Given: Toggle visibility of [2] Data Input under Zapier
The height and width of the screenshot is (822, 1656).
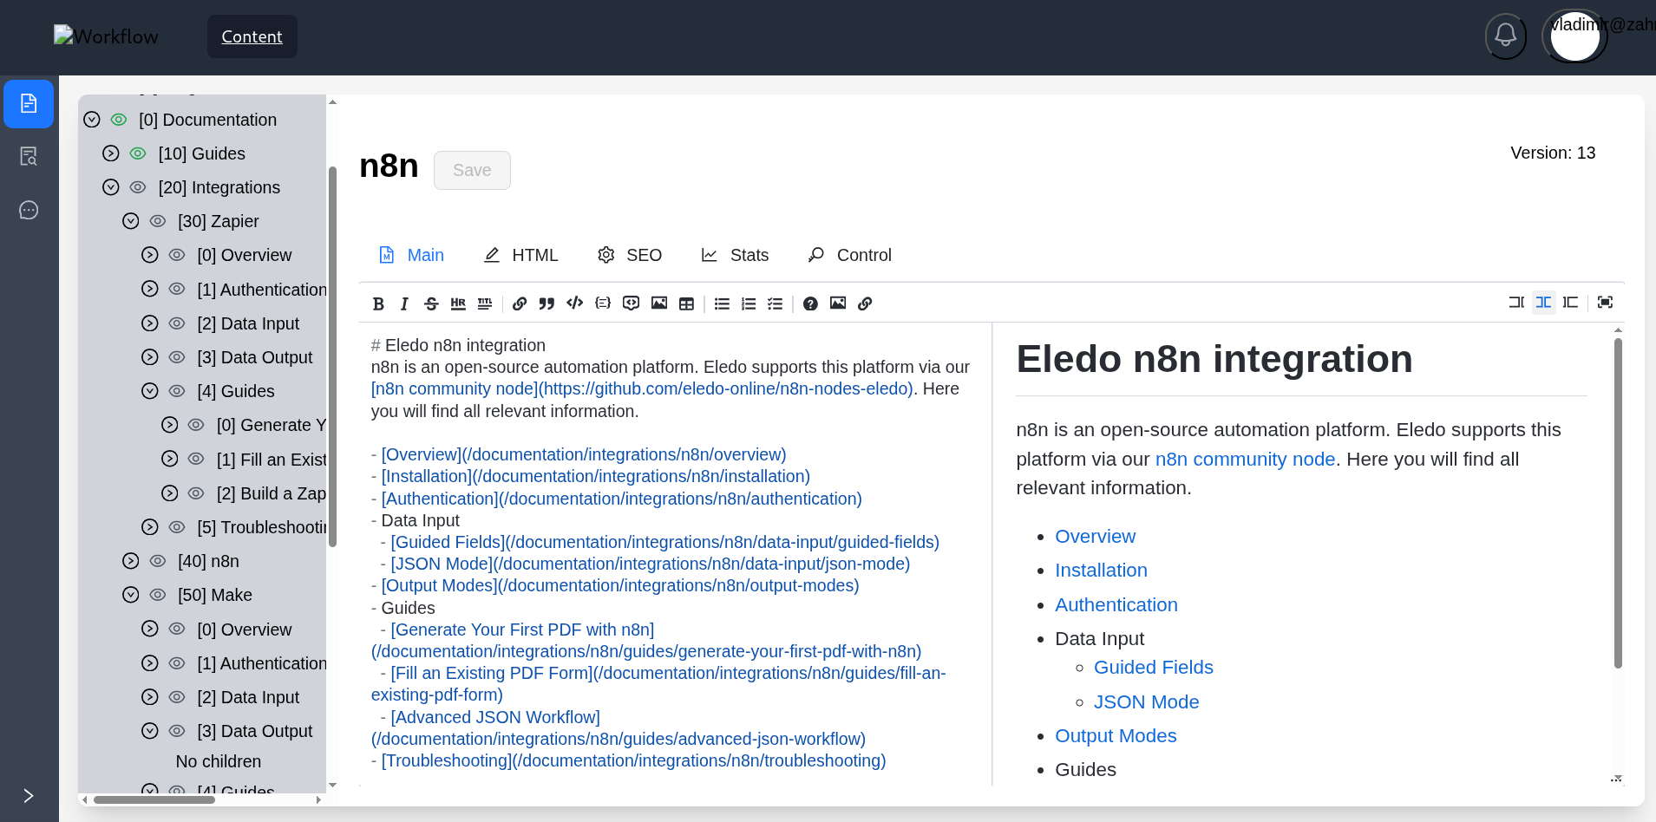Looking at the screenshot, I should tap(177, 323).
